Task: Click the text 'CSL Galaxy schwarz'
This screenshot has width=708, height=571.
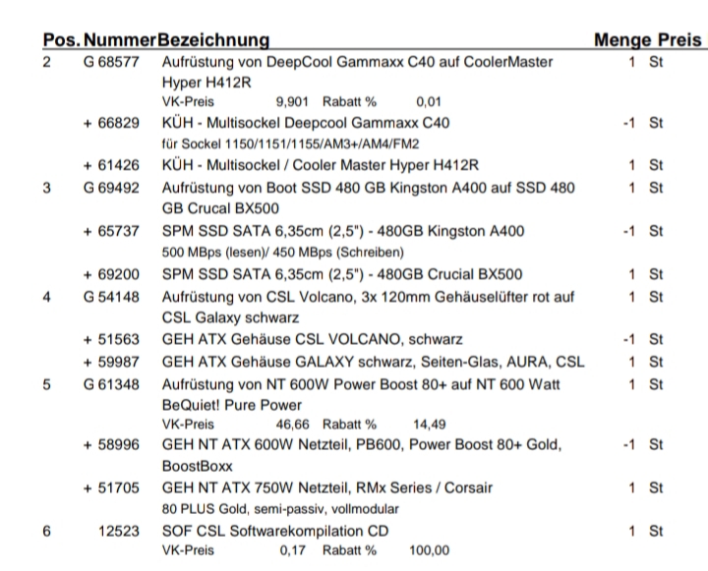Action: tap(230, 317)
